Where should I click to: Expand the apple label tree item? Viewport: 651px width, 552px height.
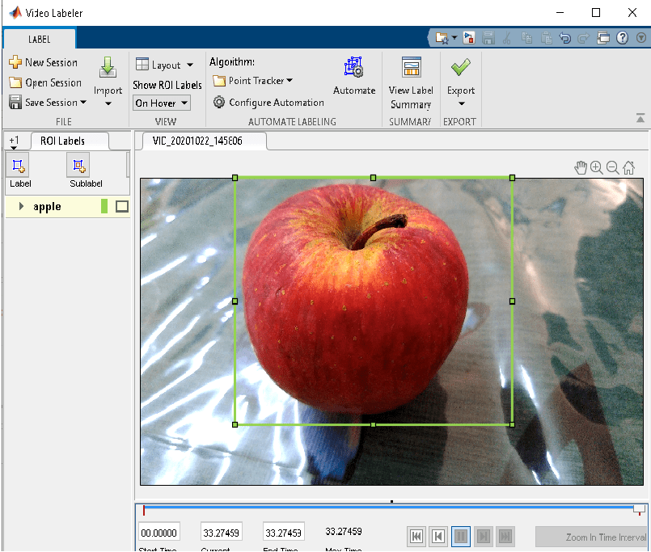21,207
